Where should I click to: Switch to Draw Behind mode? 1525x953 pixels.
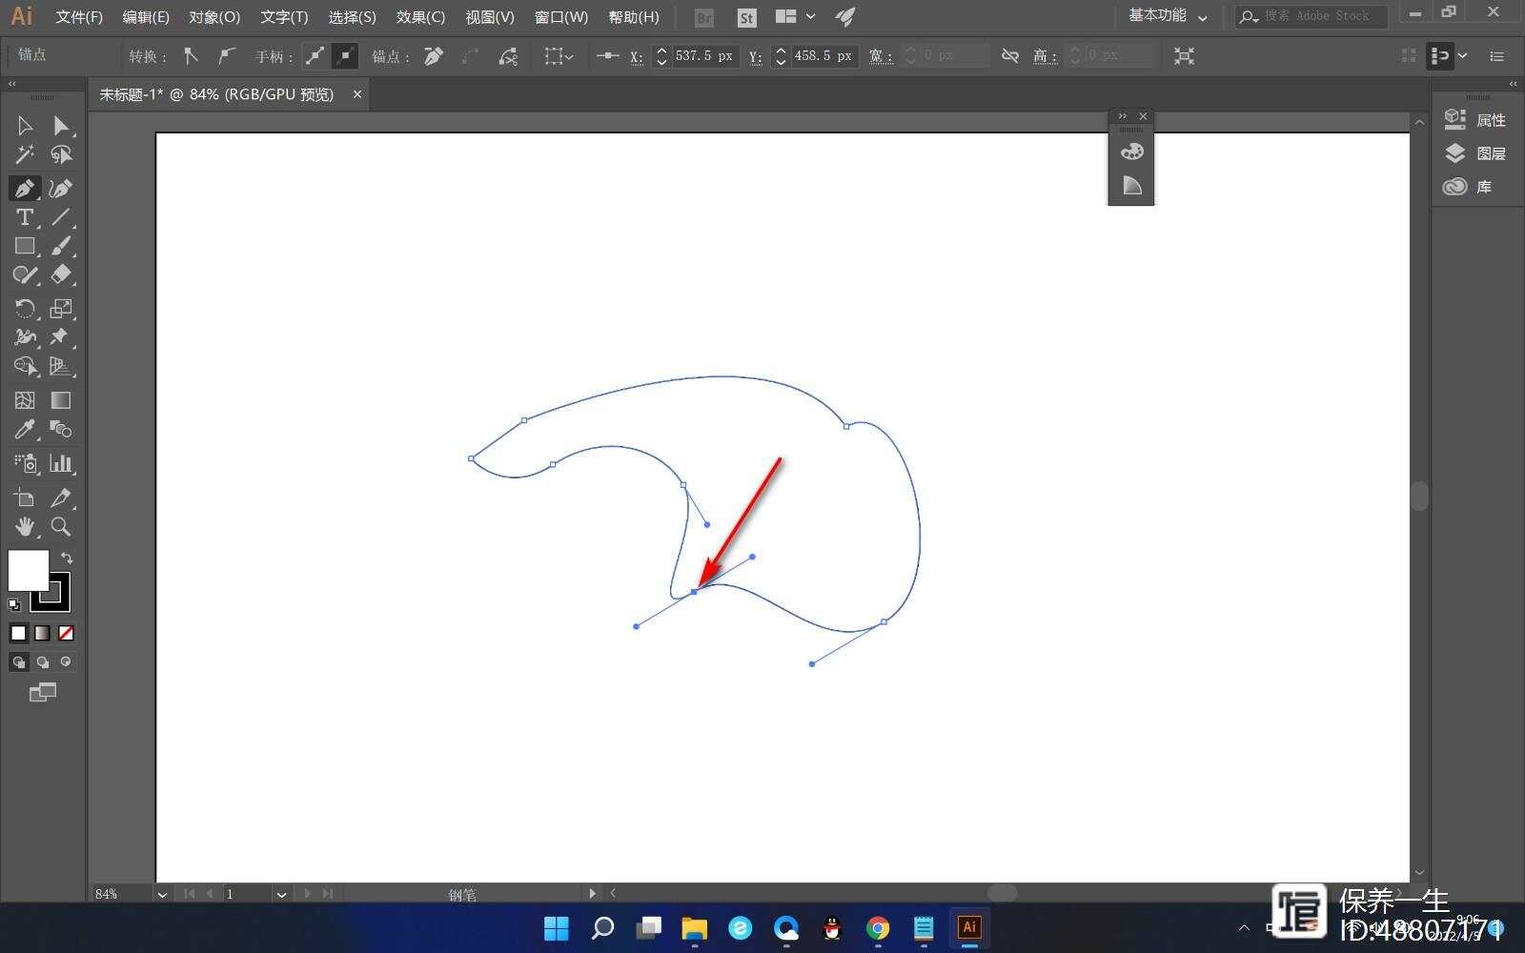click(x=42, y=662)
